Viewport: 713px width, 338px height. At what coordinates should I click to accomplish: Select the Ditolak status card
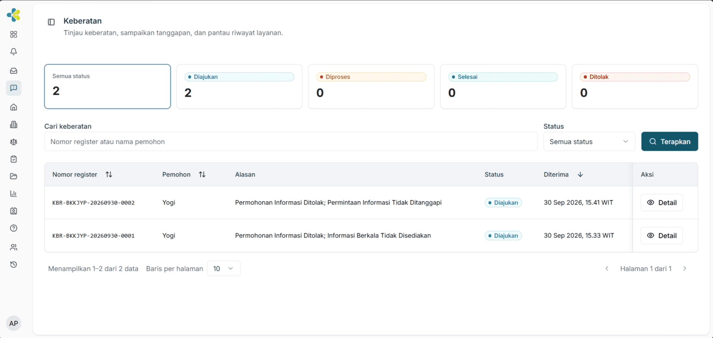pyautogui.click(x=635, y=86)
